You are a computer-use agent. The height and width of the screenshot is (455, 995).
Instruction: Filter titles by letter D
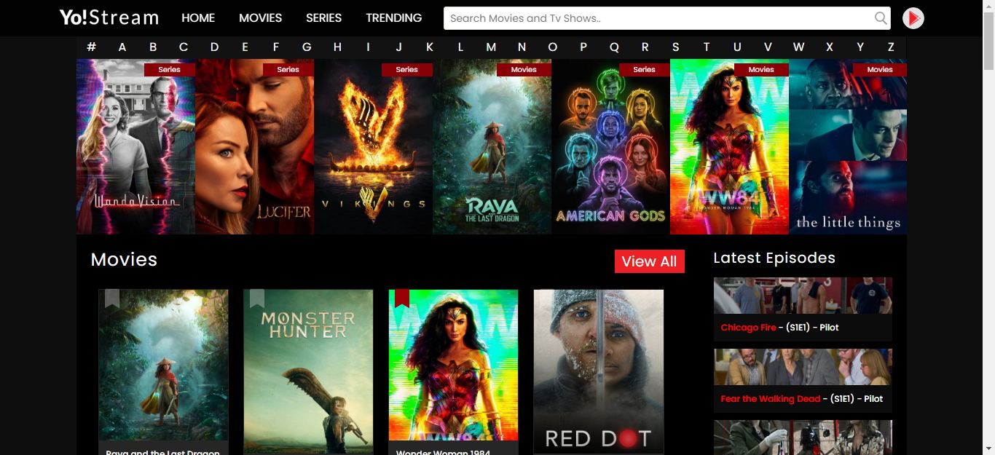coord(214,47)
